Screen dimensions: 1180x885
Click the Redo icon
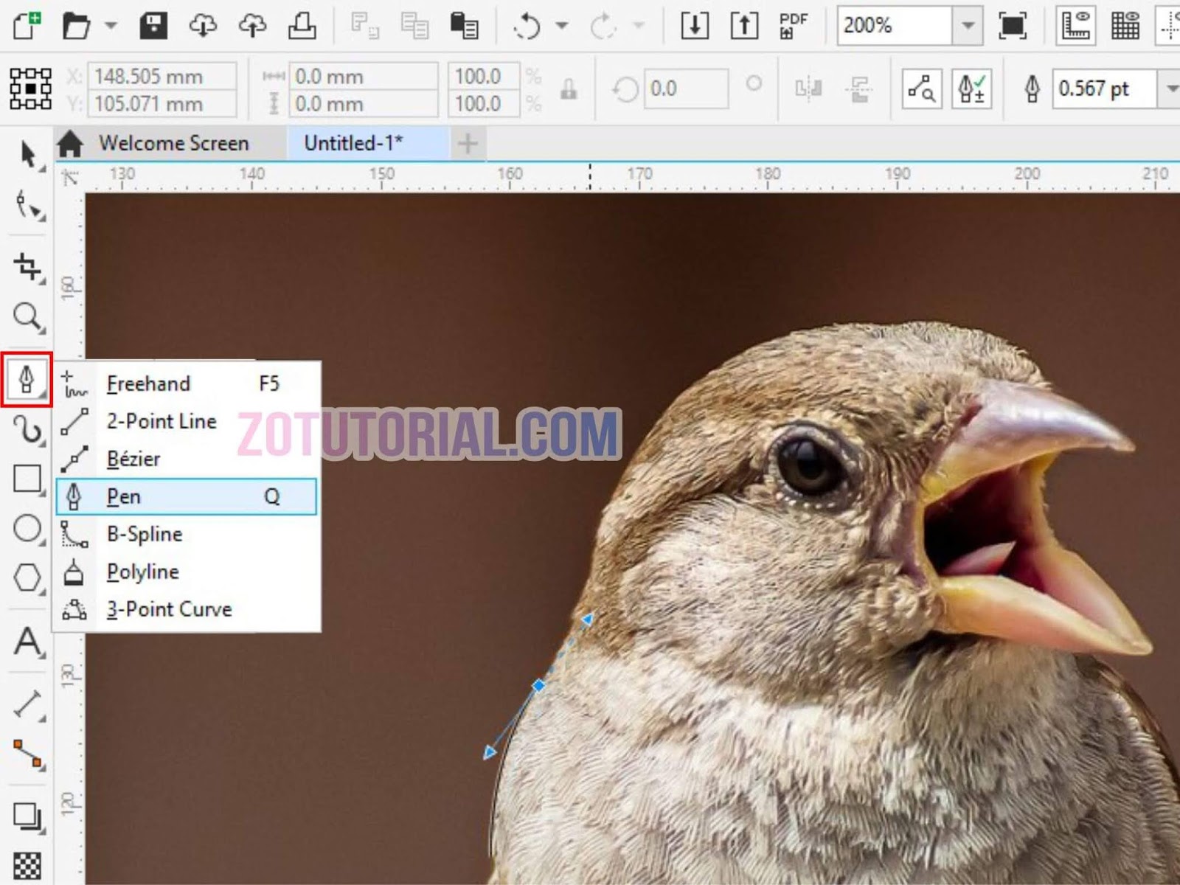pos(603,27)
